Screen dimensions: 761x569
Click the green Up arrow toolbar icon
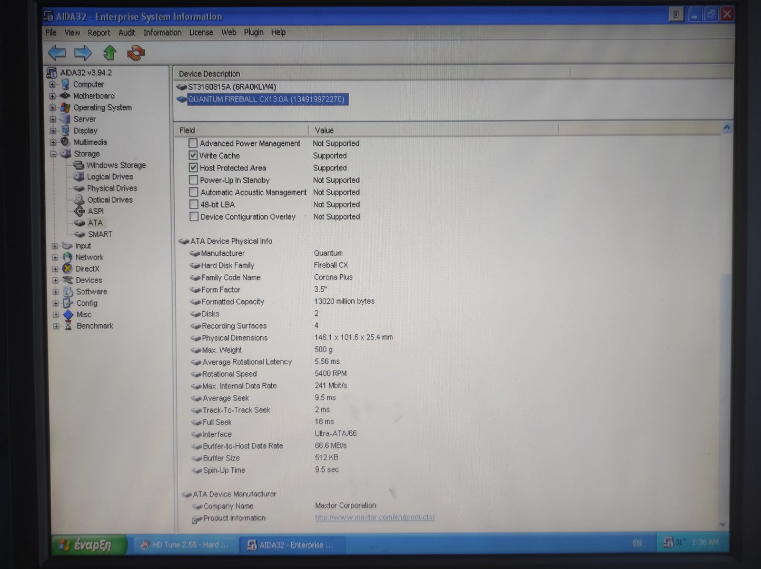tap(110, 53)
